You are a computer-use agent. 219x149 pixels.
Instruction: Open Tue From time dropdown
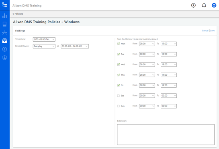pos(147,54)
